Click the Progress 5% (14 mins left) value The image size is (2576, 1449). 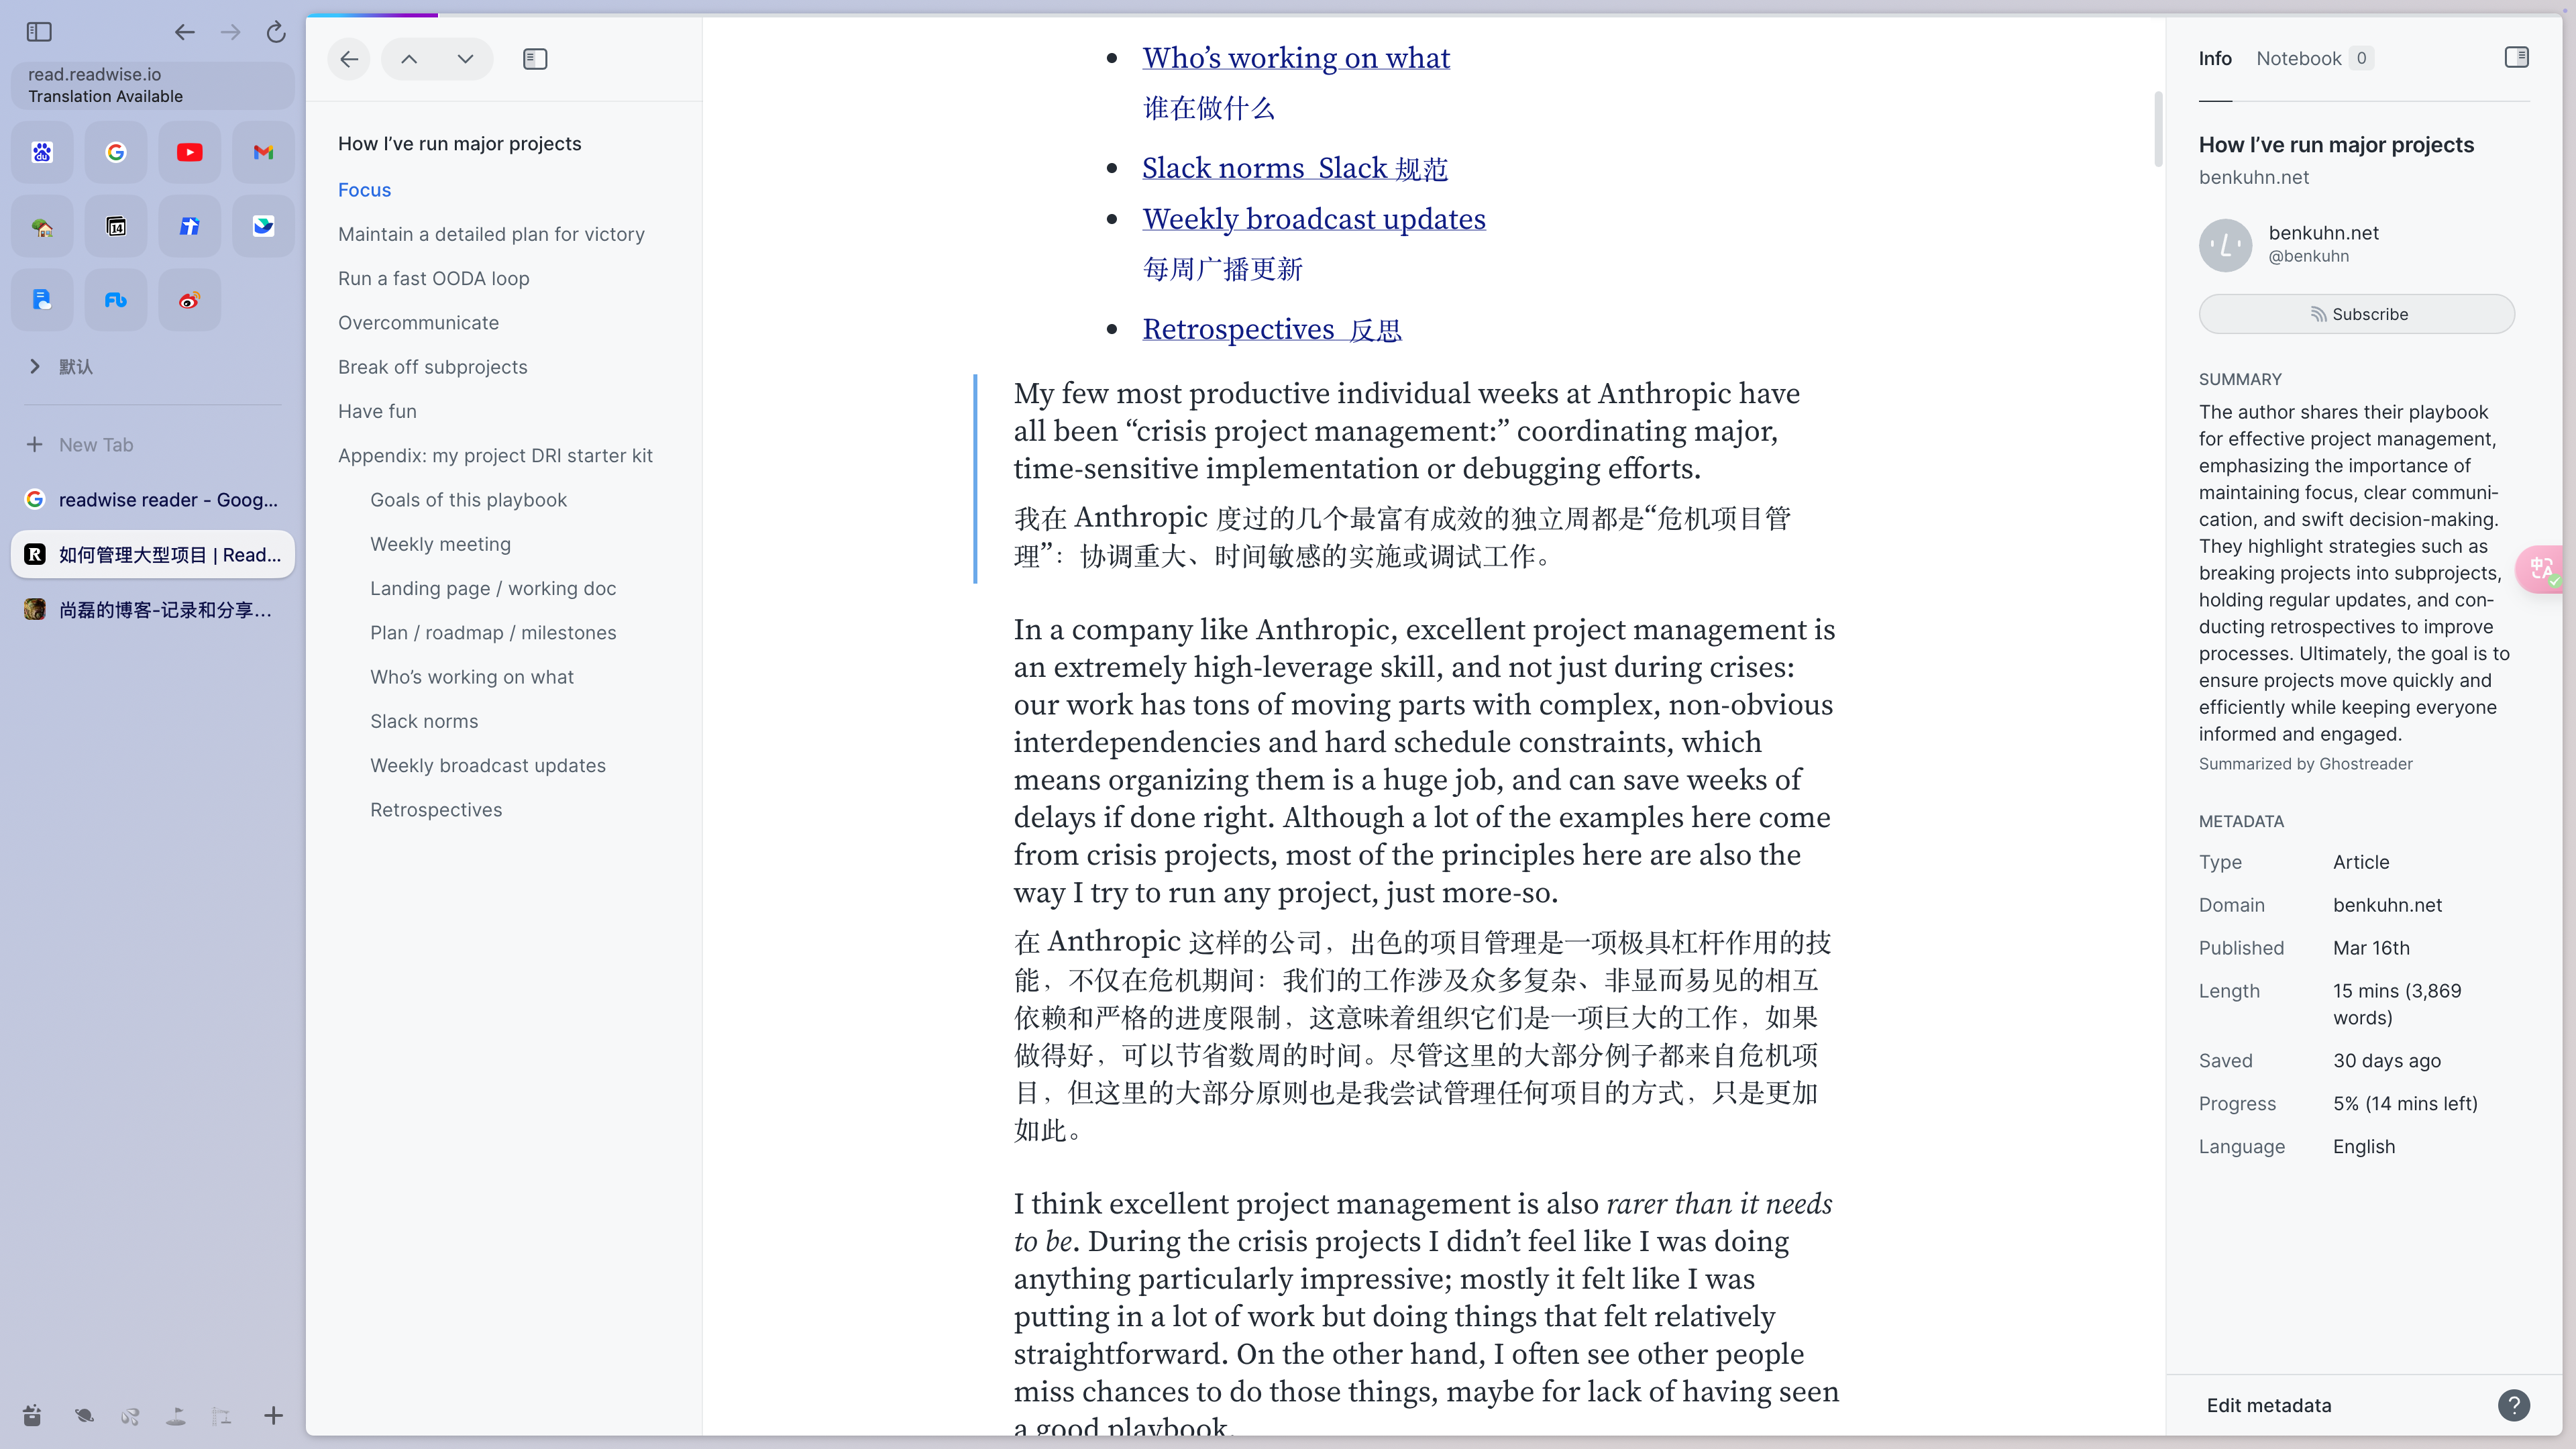(2405, 1104)
